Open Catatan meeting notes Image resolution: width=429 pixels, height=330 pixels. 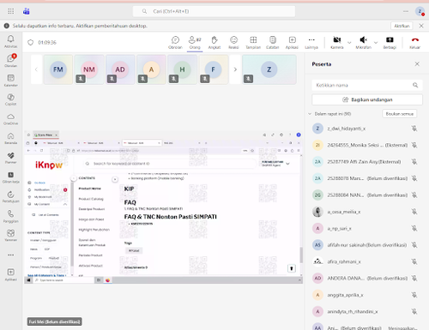click(273, 42)
